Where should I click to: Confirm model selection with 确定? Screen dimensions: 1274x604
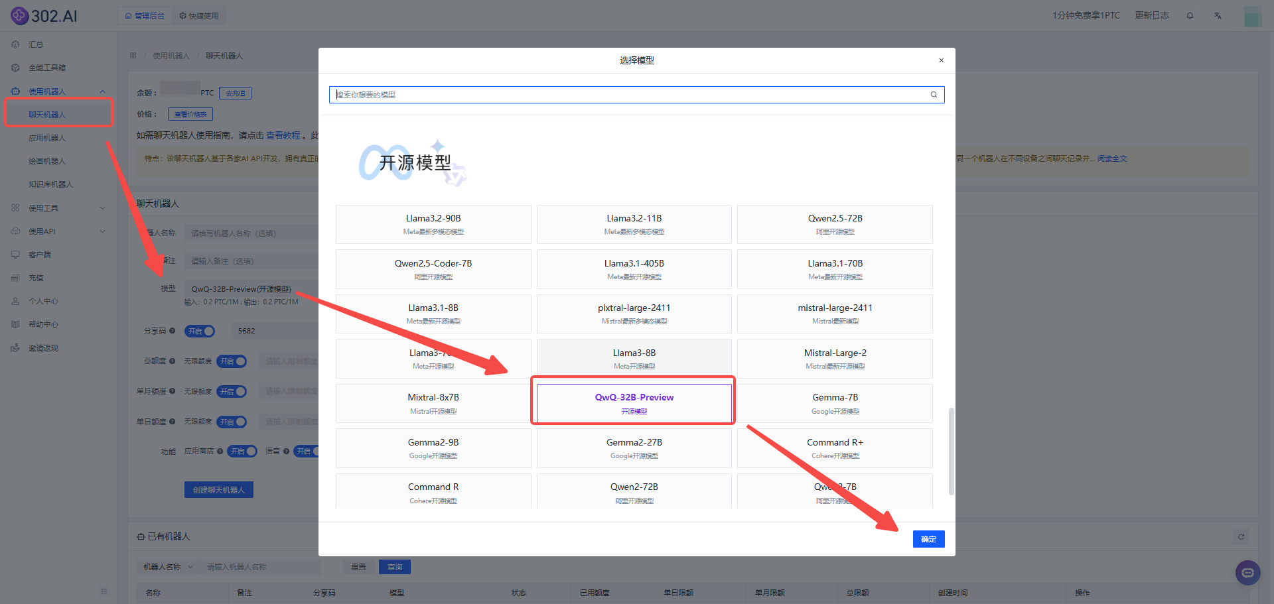(x=928, y=539)
